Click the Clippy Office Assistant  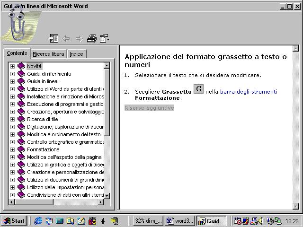18,24
